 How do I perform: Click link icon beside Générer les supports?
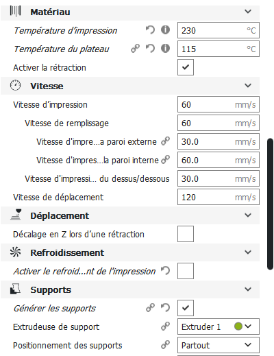click(x=150, y=308)
